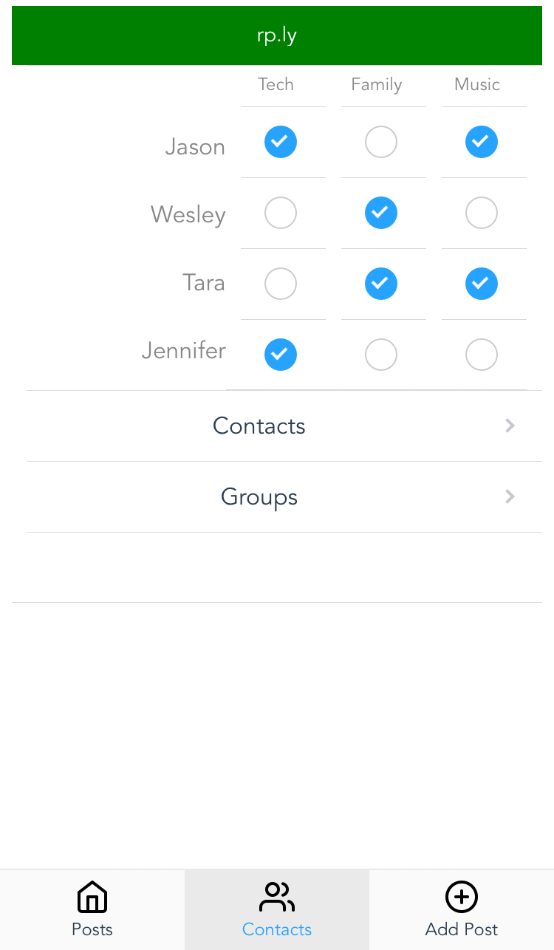Check Music for Wesley
This screenshot has height=950, width=554.
point(482,213)
